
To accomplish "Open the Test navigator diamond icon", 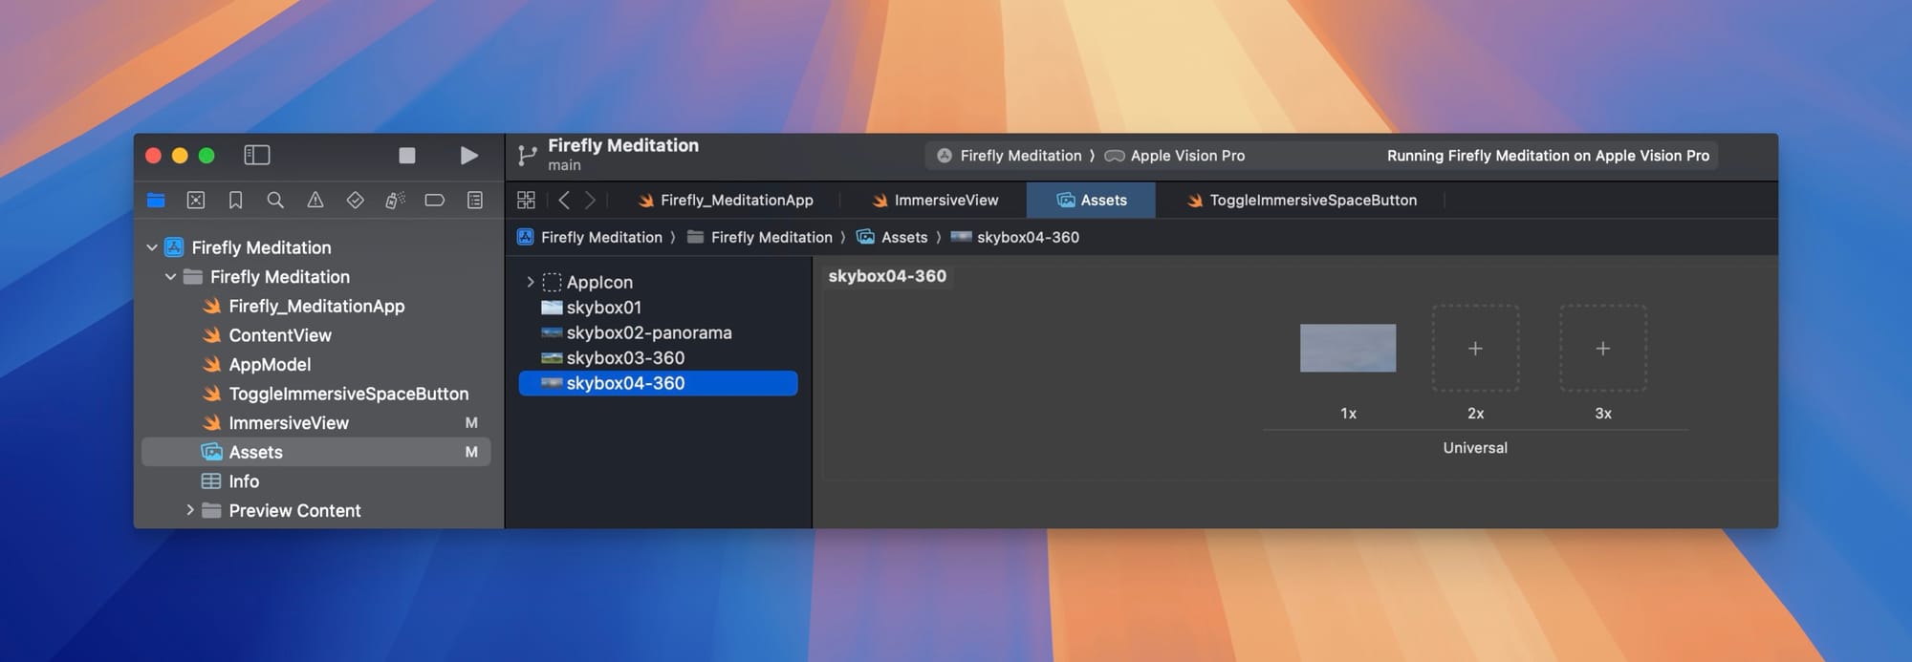I will 355,200.
